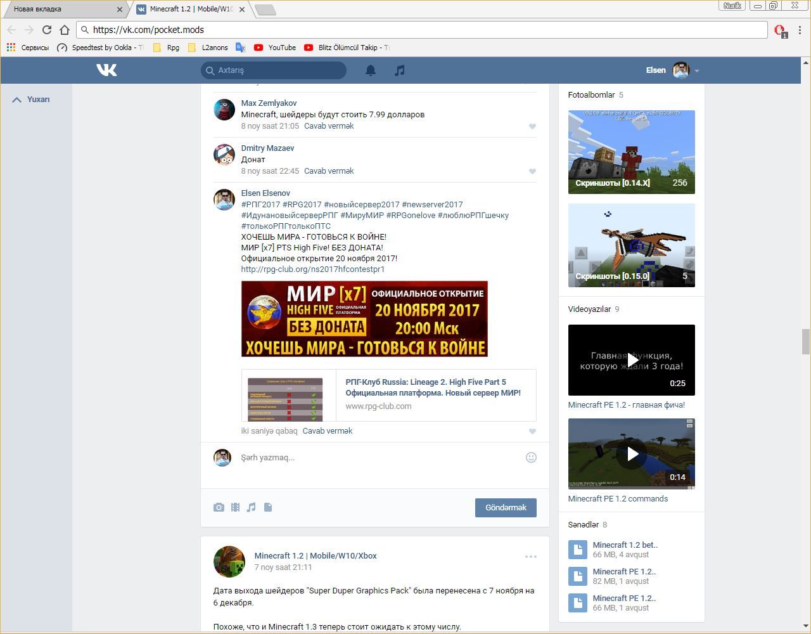Open Google Translate bookmark icon
Image resolution: width=811 pixels, height=634 pixels.
(240, 48)
